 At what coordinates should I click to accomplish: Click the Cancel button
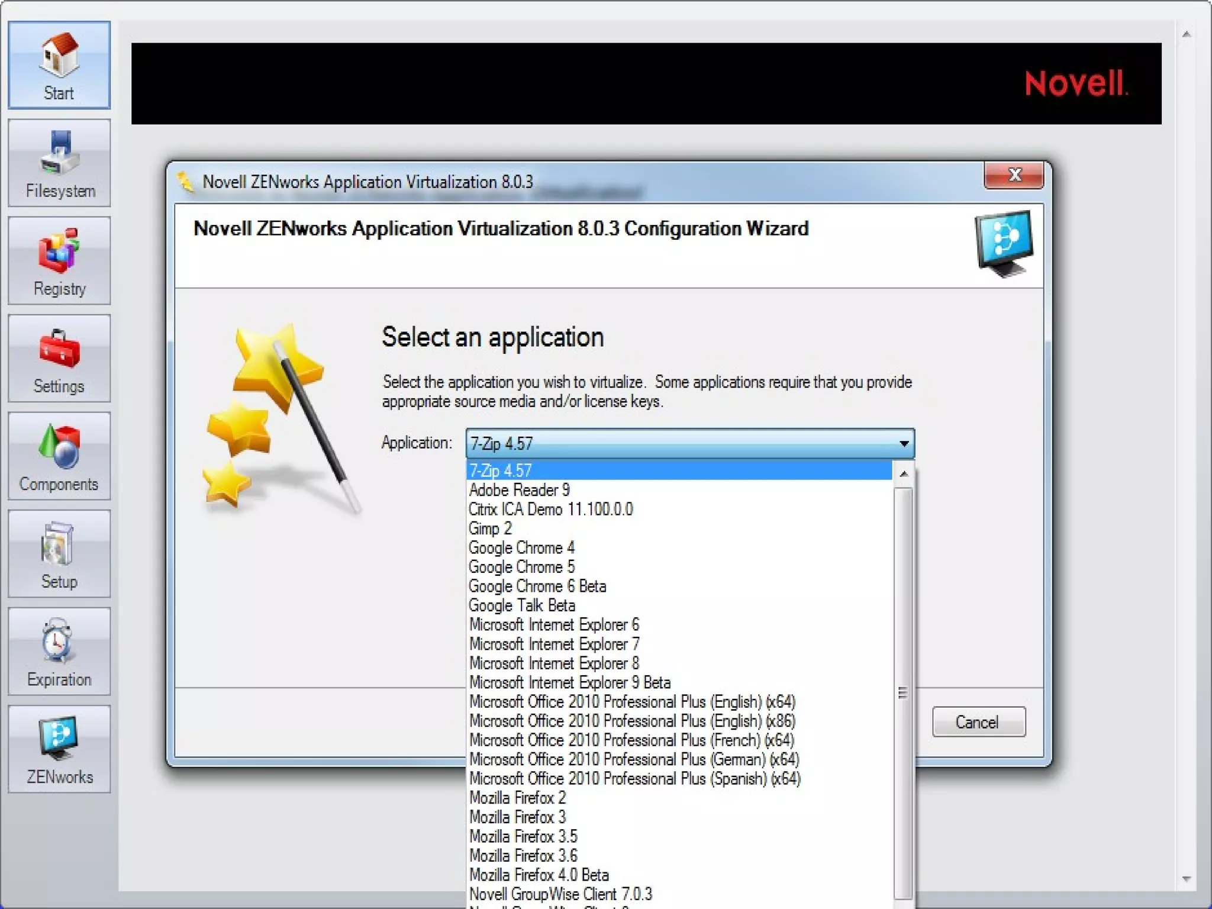pos(979,722)
